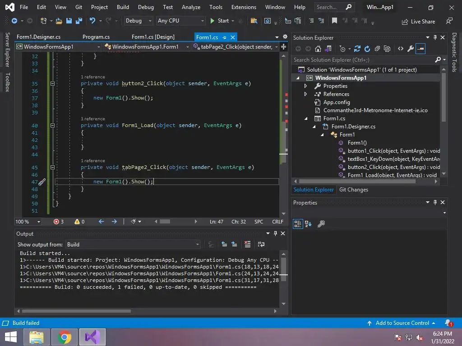Expand the References node in Solution Explorer

[305, 94]
